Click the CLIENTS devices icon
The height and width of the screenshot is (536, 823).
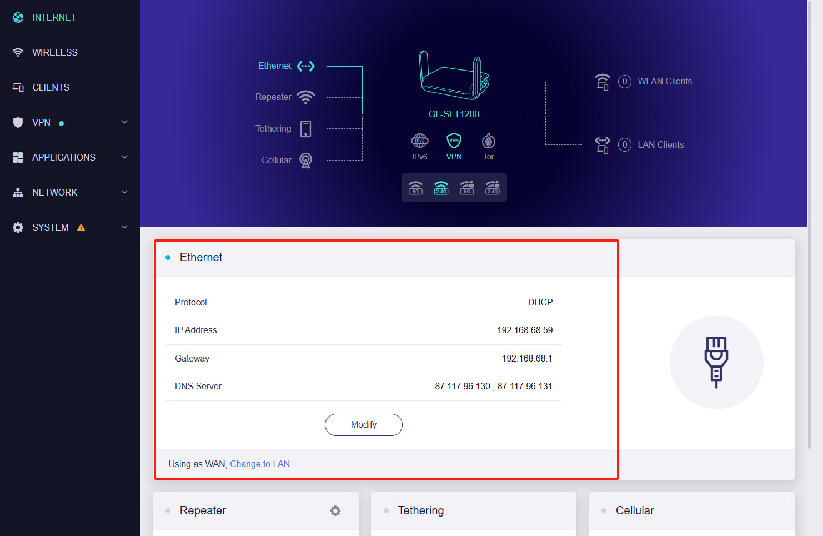click(18, 87)
